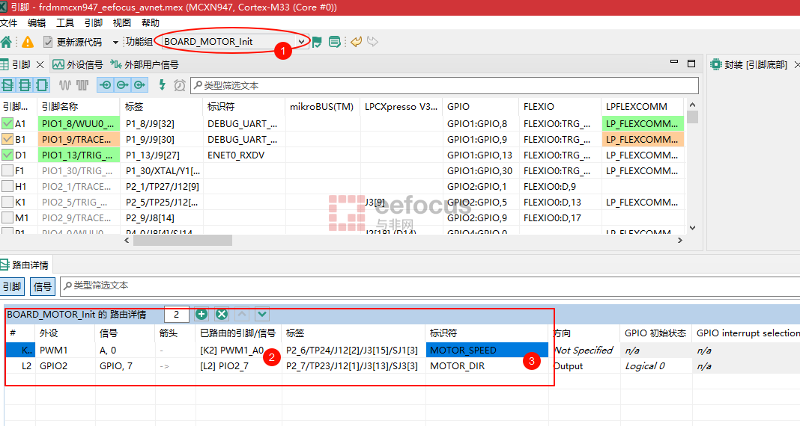This screenshot has height=426, width=800.
Task: Toggle first routed-pin arrow filter icon
Action: (105, 85)
